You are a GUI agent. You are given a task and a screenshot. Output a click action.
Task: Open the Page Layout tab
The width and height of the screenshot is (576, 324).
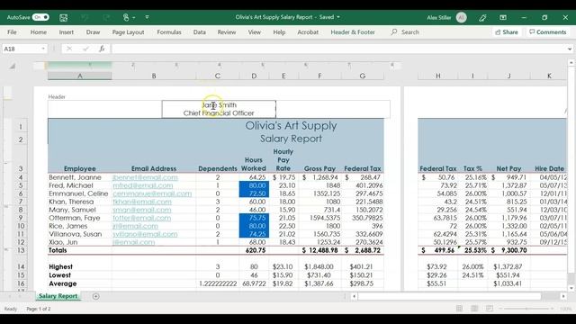pyautogui.click(x=128, y=32)
